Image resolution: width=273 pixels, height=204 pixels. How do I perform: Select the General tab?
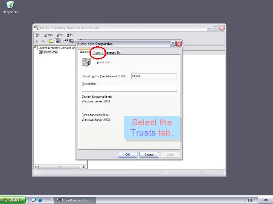84,52
